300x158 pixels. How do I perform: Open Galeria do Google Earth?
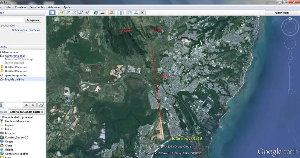tap(26, 112)
